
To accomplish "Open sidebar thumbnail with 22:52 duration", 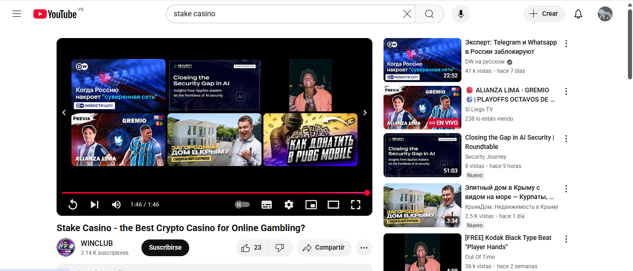I will click(422, 60).
